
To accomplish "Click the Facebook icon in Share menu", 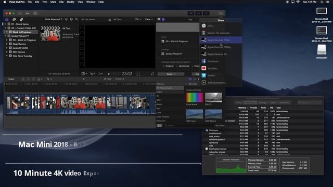I will tap(203, 61).
